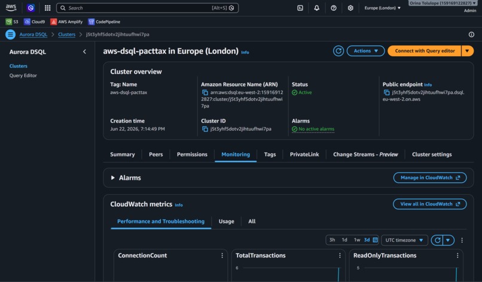Launch the CloudShell terminal icon
The height and width of the screenshot is (282, 482).
point(300,8)
